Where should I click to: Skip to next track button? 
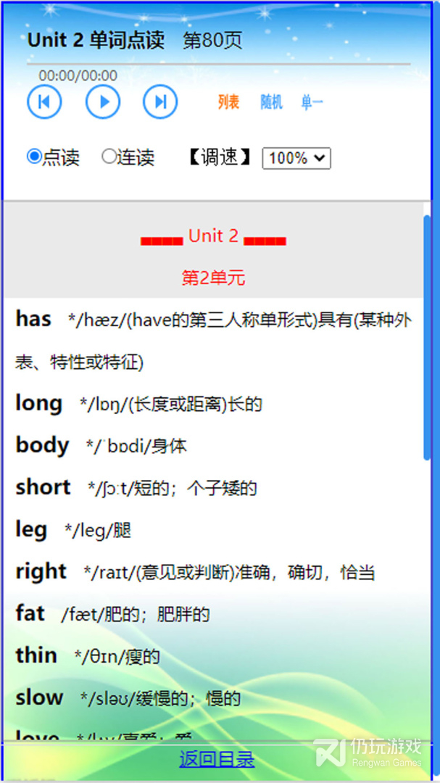tap(160, 102)
